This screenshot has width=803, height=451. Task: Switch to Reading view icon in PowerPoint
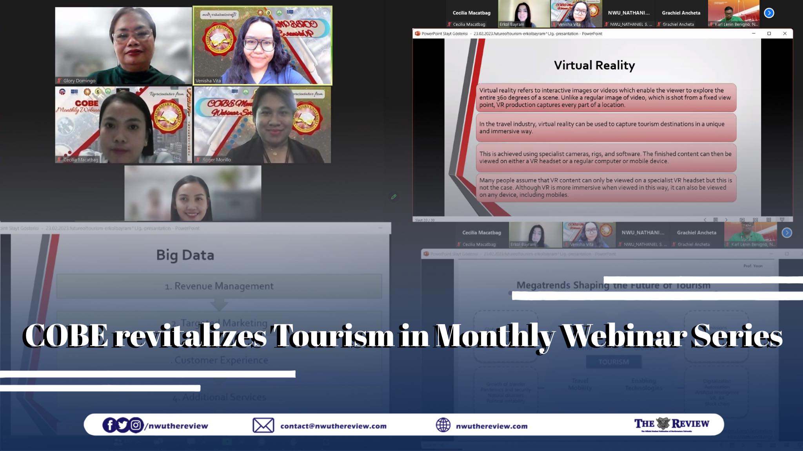coord(768,220)
